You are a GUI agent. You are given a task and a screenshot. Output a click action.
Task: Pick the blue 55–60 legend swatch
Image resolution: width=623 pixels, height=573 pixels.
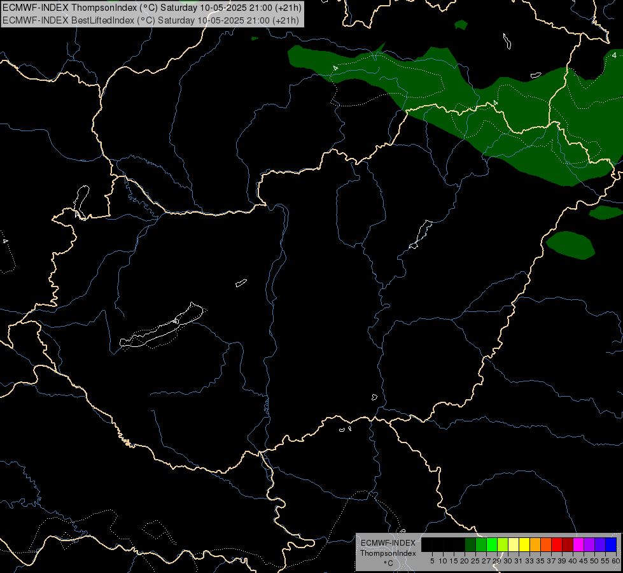(x=611, y=544)
